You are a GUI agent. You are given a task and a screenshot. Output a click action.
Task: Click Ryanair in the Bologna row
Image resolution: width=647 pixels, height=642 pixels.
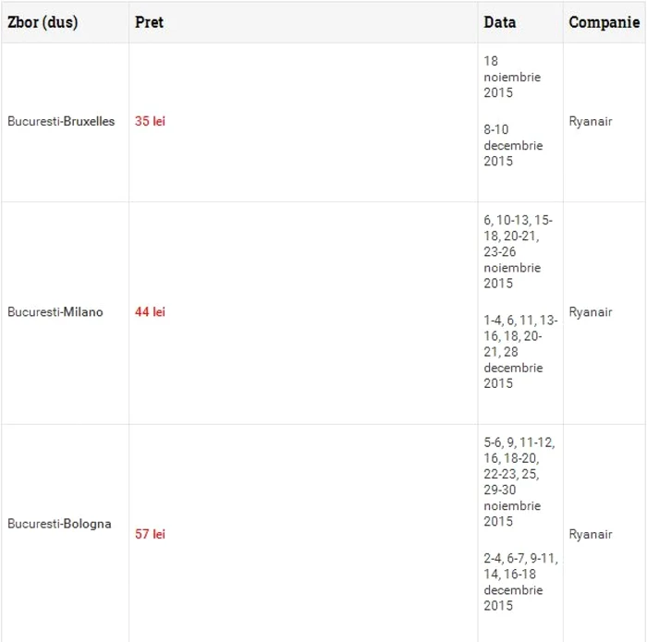tap(591, 534)
